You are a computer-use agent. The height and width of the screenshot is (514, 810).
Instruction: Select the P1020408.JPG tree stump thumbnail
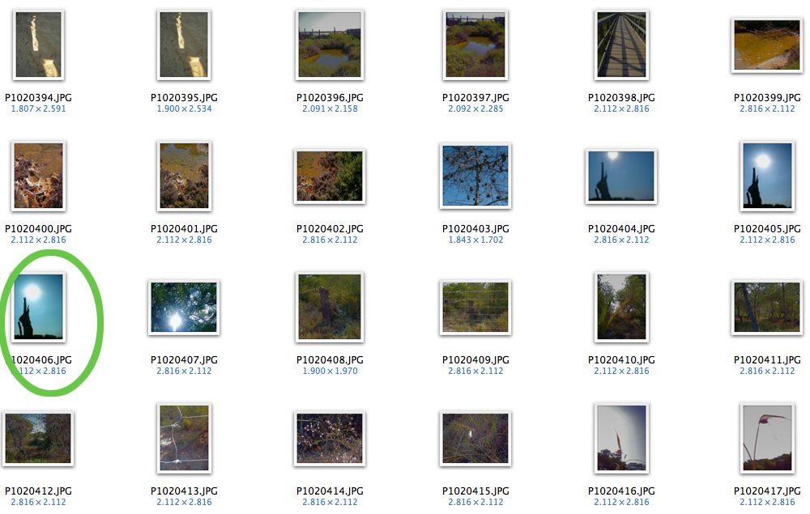point(330,307)
